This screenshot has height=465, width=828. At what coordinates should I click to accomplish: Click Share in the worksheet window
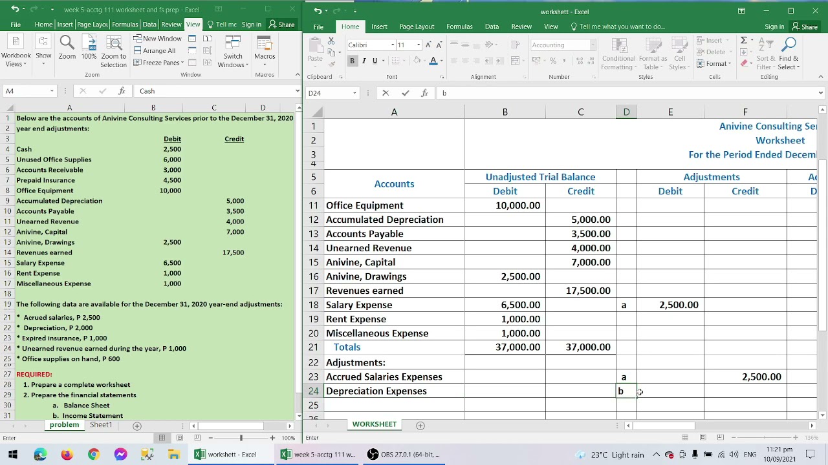805,26
